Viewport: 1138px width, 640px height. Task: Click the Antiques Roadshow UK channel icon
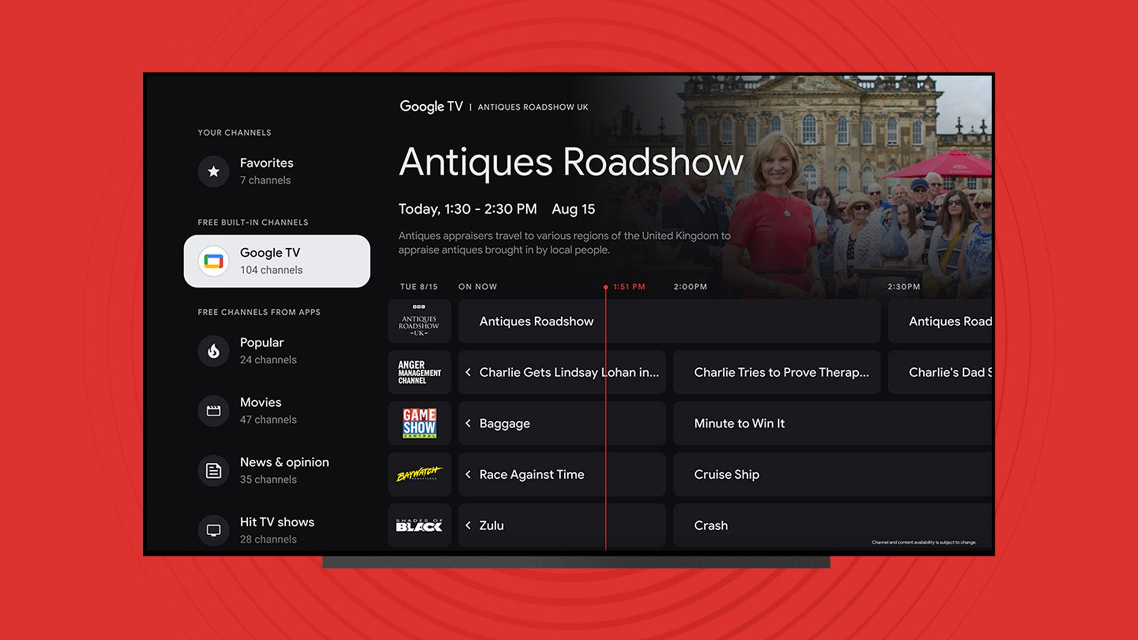point(420,321)
